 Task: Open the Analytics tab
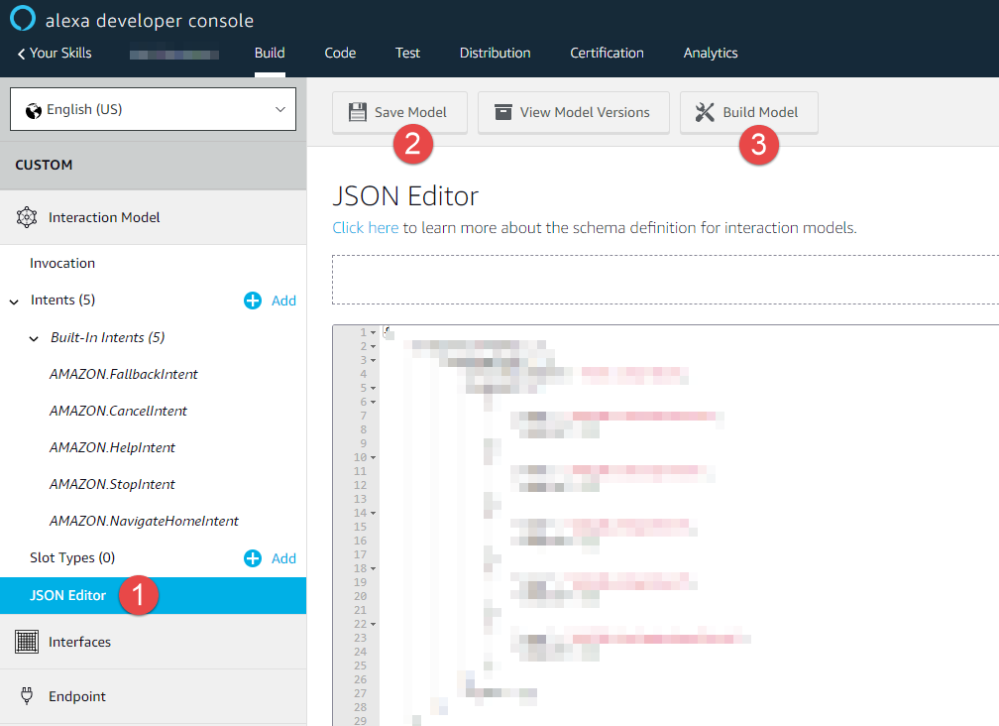711,53
